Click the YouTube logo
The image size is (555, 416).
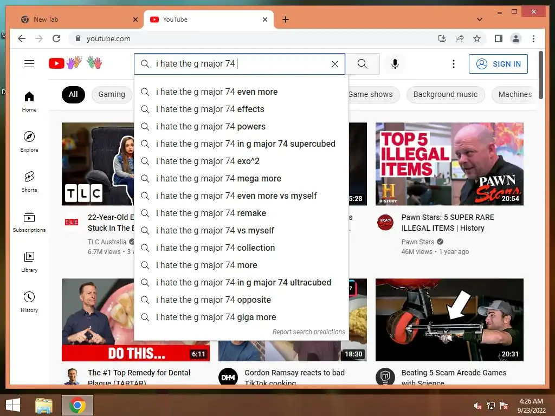click(75, 63)
